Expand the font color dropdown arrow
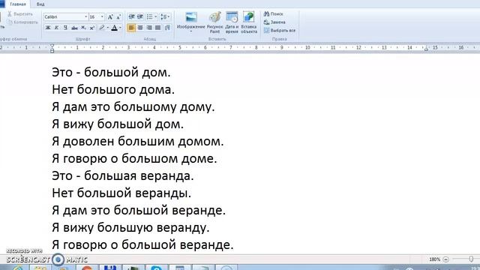 point(120,28)
